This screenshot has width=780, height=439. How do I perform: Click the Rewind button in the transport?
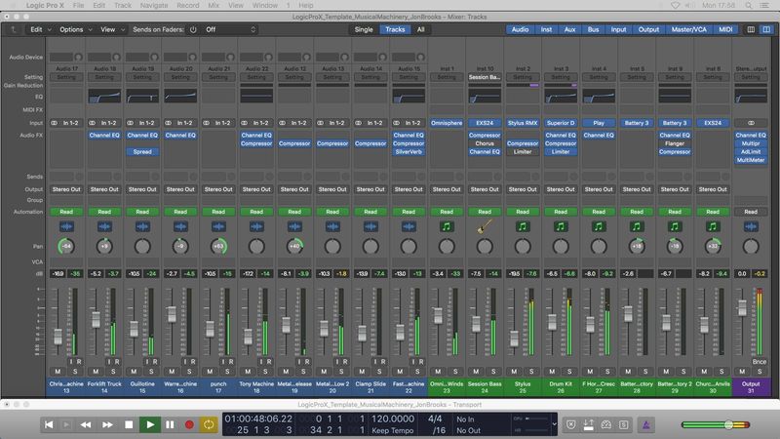pos(86,424)
